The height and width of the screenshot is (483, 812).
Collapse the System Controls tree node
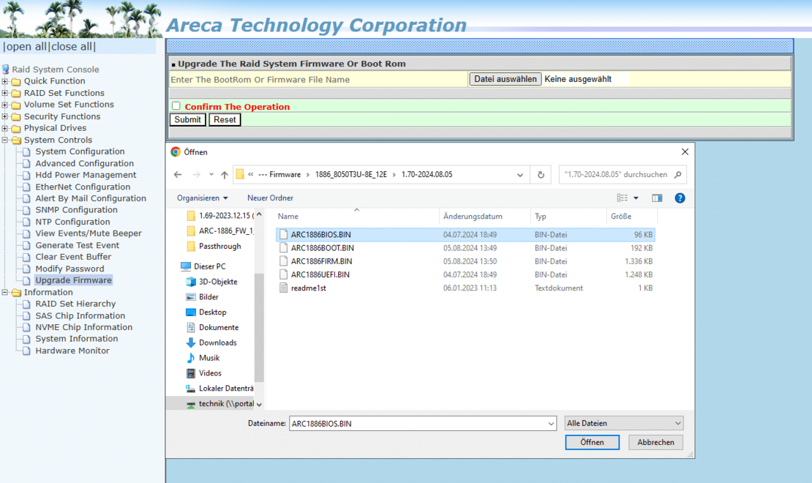[5, 140]
